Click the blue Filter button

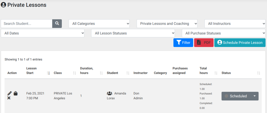(x=183, y=43)
